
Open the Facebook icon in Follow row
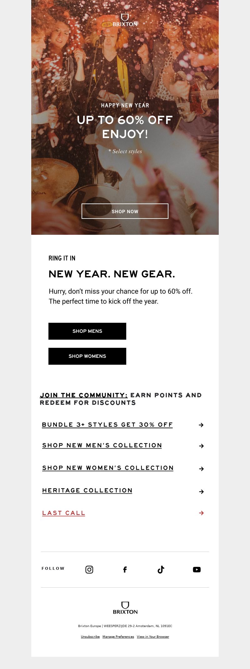125,569
